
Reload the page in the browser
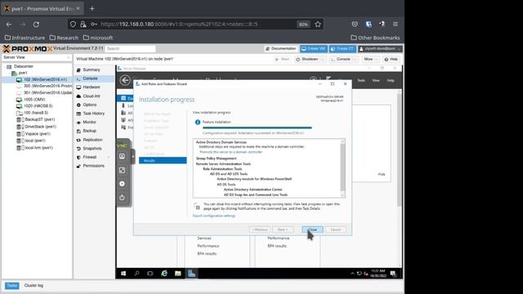point(36,24)
